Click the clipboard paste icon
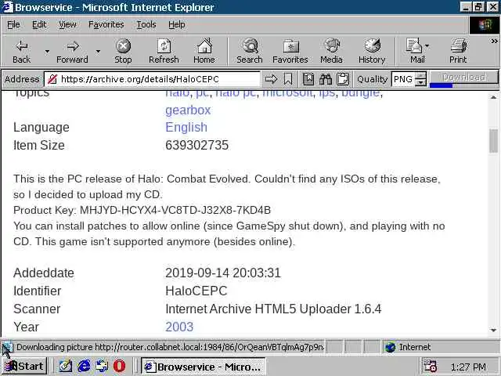This screenshot has height=376, width=501. click(x=343, y=79)
